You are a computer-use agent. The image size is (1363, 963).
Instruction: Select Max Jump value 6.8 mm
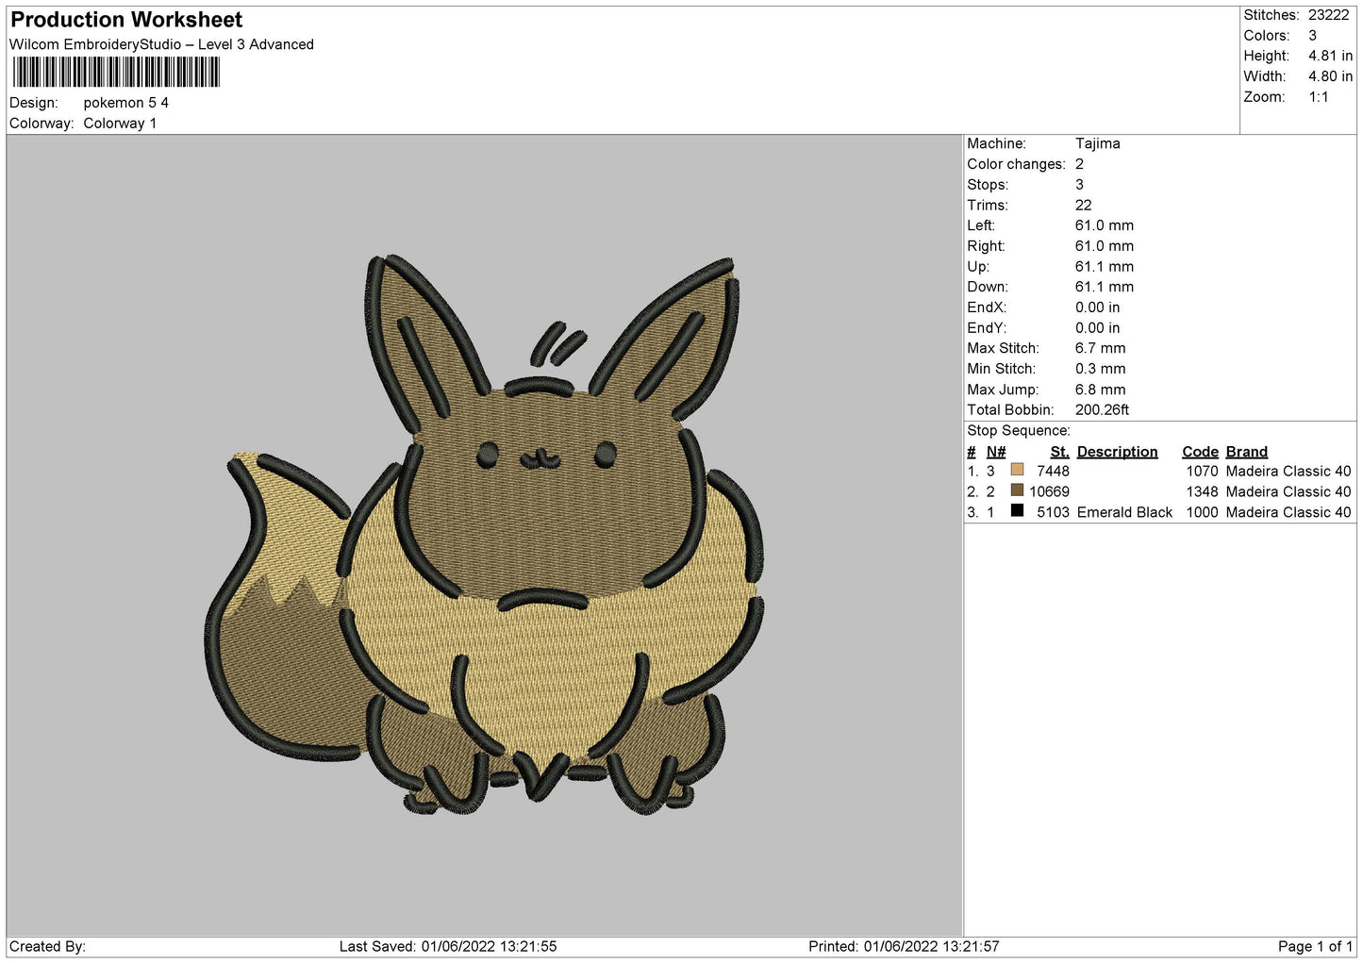(1101, 390)
